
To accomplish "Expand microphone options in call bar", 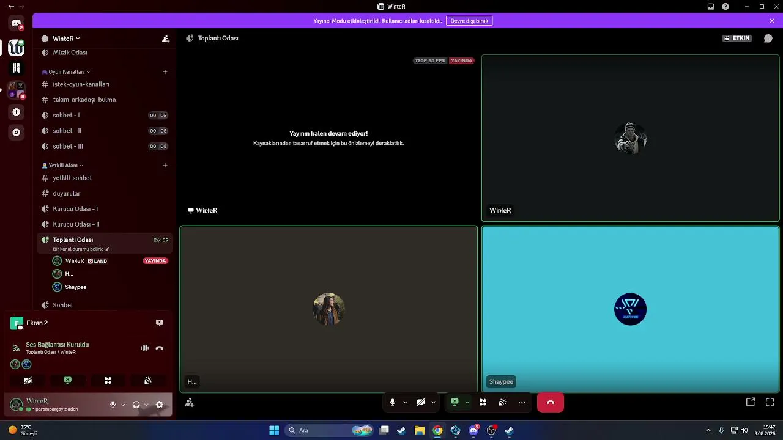I will [405, 402].
